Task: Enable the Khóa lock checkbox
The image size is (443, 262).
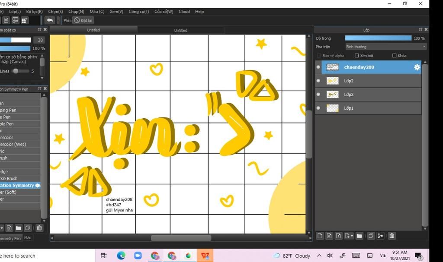Action: tap(395, 56)
